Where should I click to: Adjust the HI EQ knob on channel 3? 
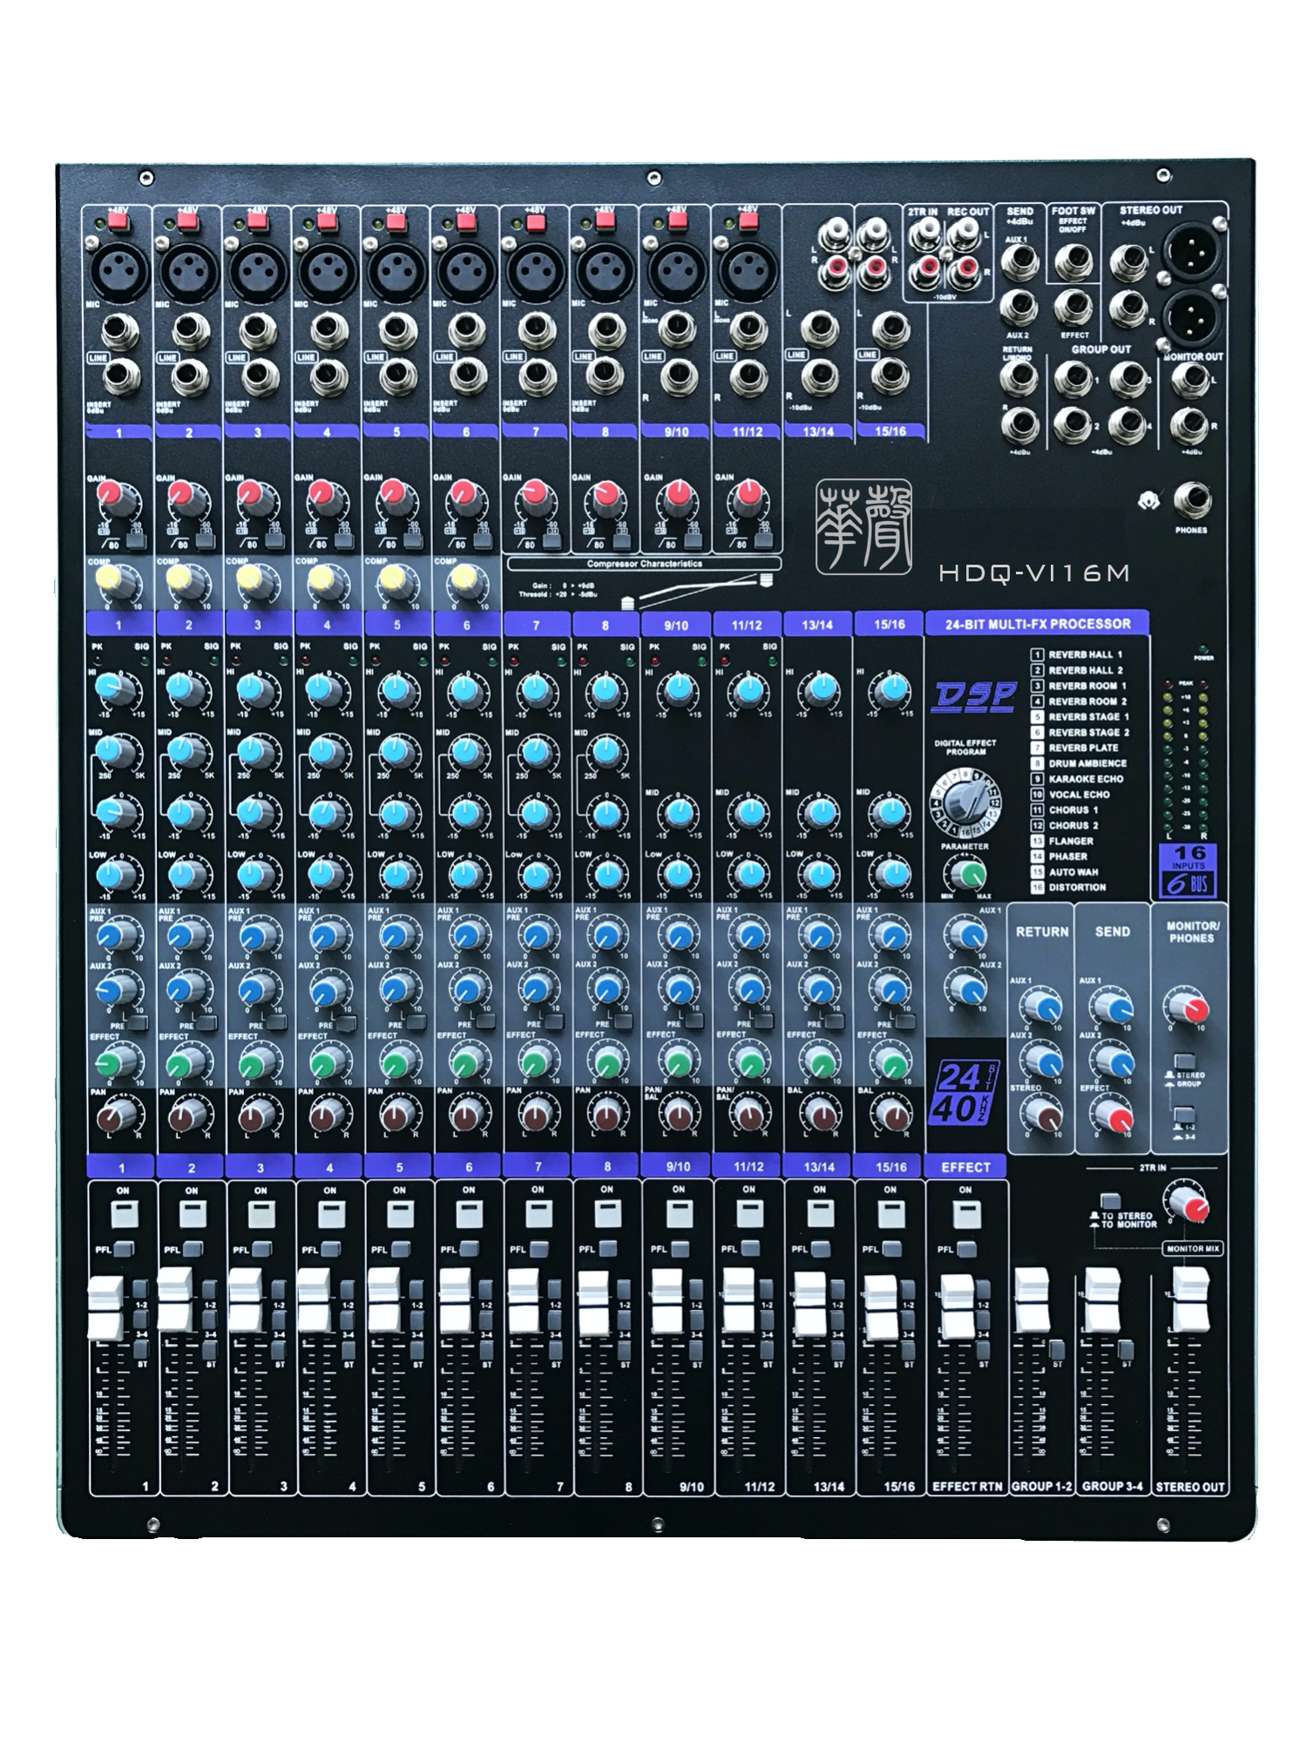(256, 690)
